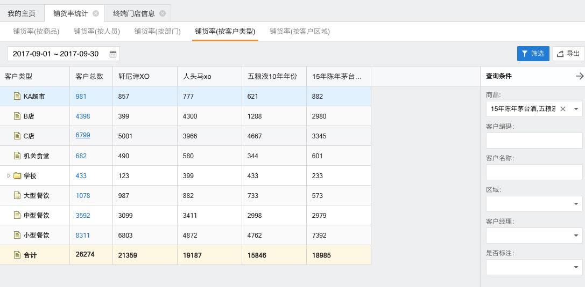This screenshot has height=287, width=585.
Task: Switch to 铺货率(按客户区域) tab
Action: tap(300, 31)
